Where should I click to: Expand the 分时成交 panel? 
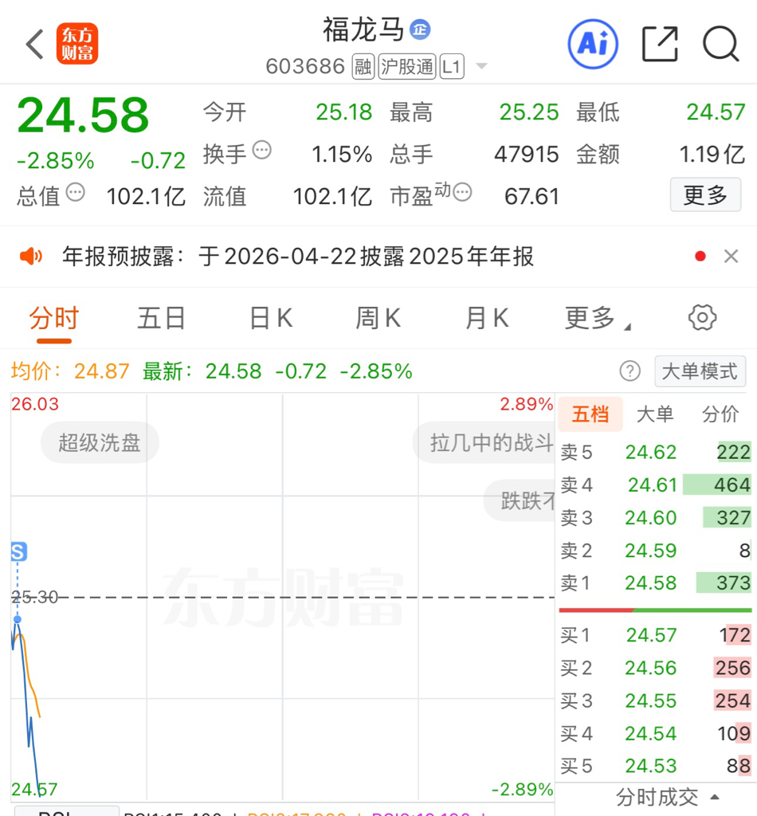(668, 797)
